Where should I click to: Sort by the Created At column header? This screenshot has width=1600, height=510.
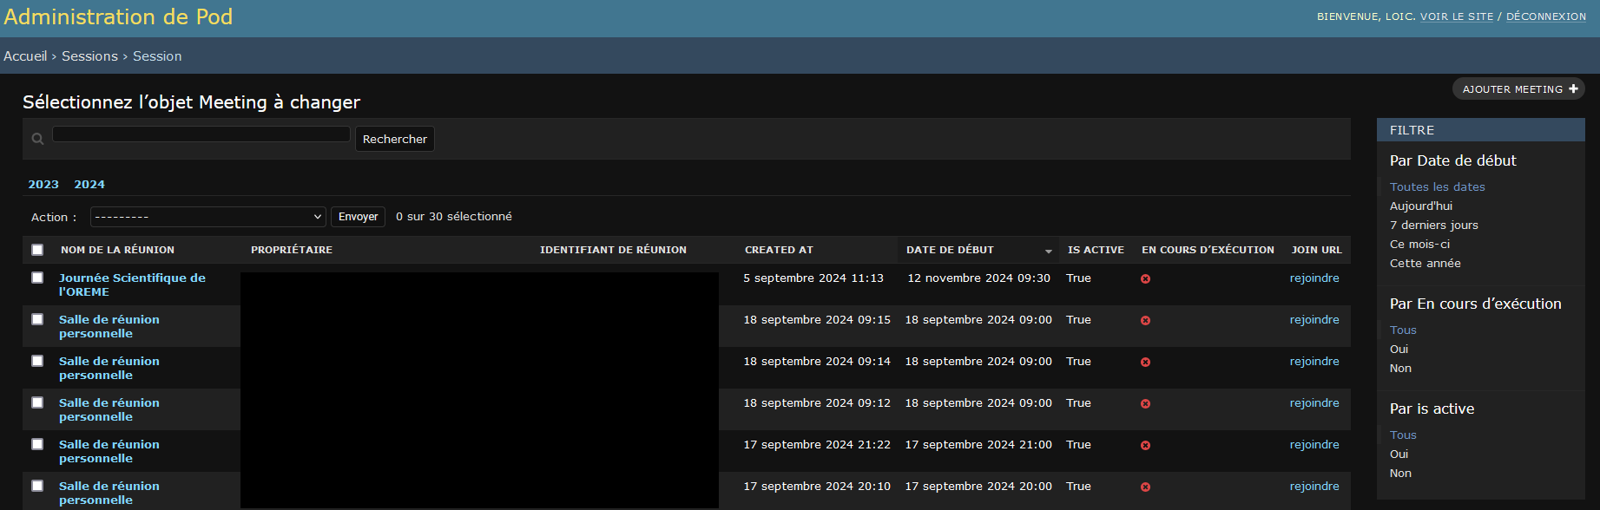779,250
